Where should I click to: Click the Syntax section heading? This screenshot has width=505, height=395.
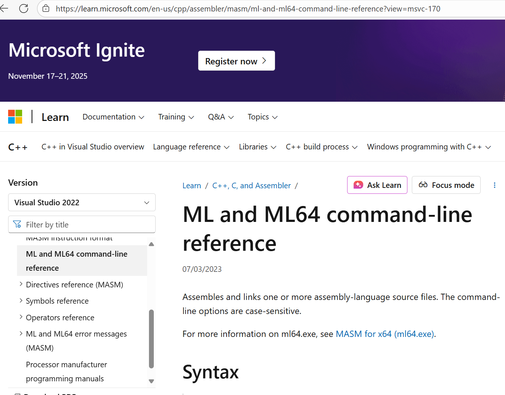211,372
